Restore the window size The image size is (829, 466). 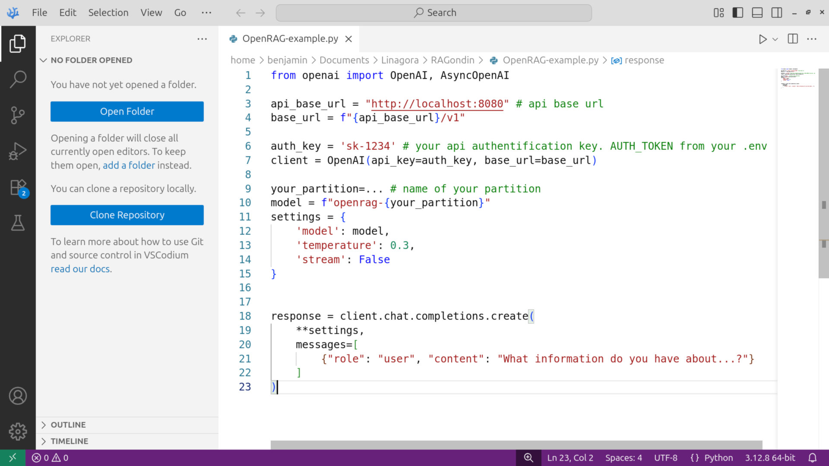click(808, 13)
